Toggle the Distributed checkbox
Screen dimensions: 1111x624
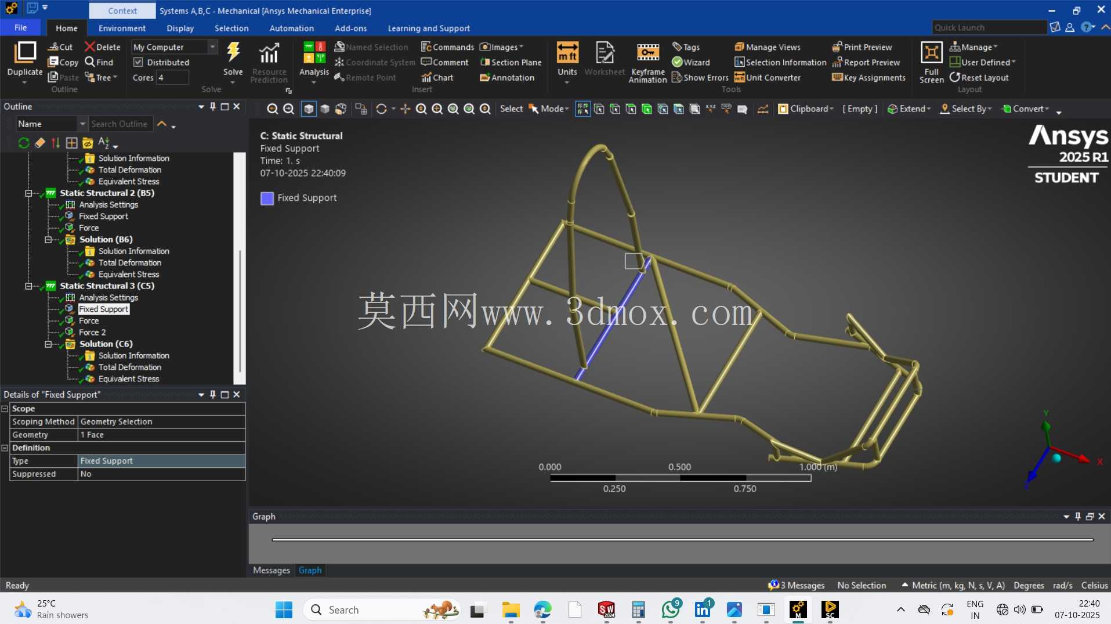point(138,62)
